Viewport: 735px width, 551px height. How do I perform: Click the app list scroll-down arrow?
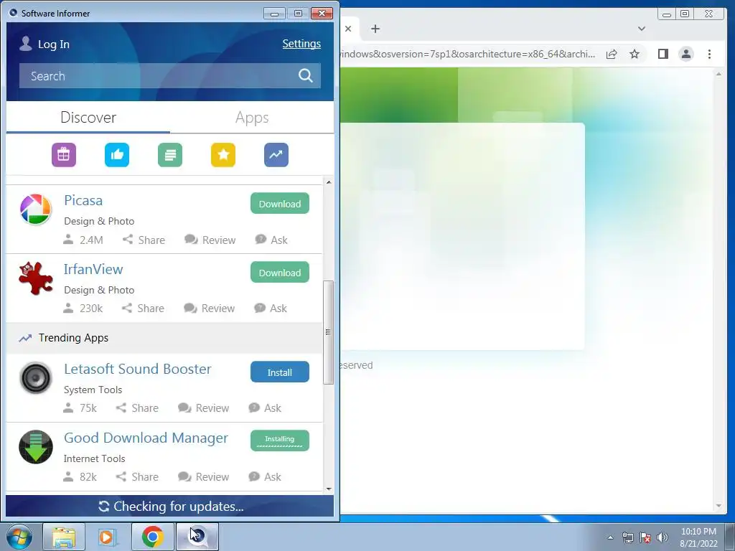(x=329, y=489)
